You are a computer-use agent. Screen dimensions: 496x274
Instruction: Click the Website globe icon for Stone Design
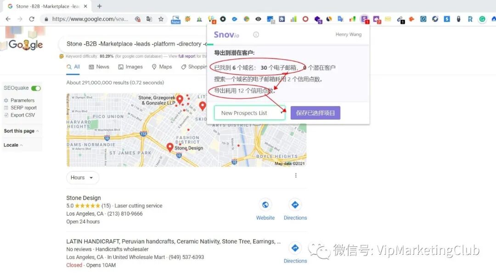pyautogui.click(x=265, y=205)
